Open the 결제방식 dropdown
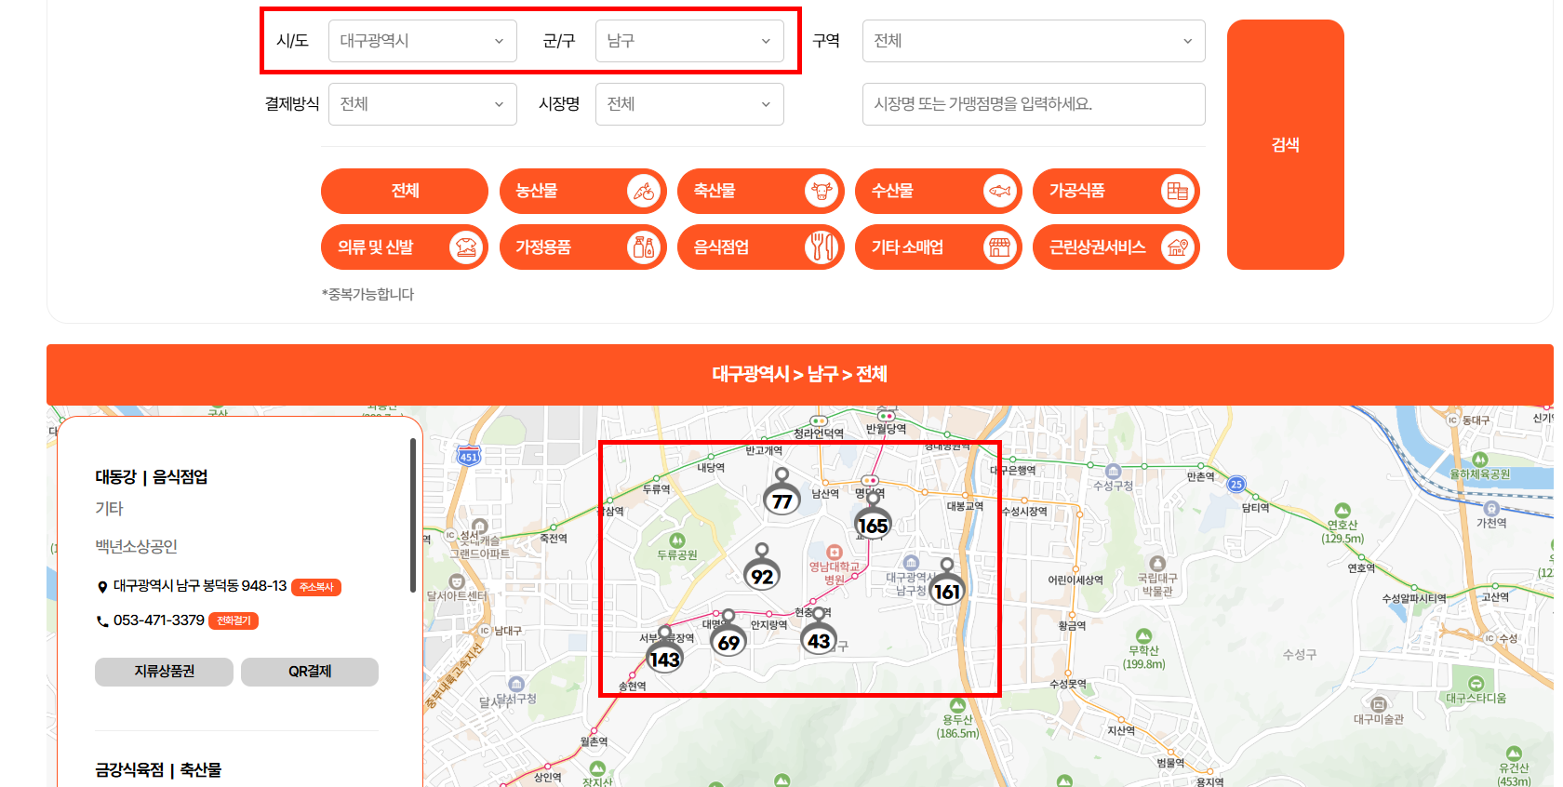Screen dimensions: 1563x787 (422, 104)
